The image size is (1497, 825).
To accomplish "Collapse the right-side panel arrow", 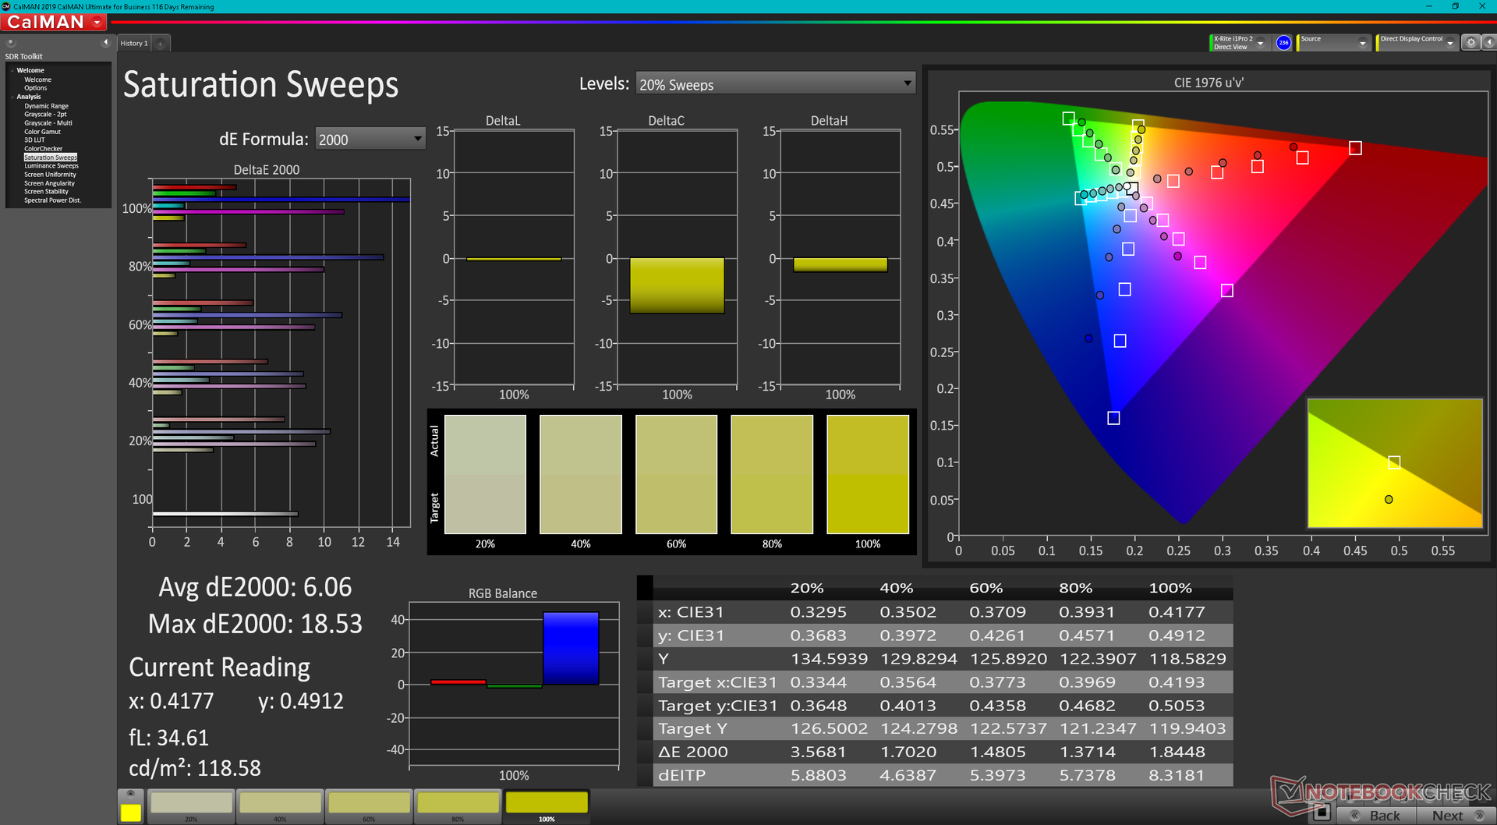I will click(1488, 43).
